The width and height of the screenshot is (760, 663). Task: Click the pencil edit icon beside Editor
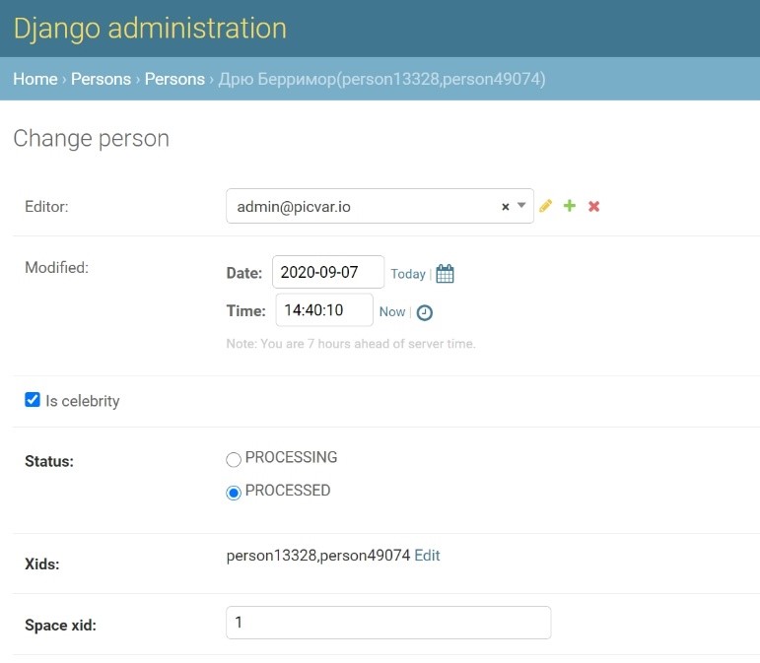(545, 206)
